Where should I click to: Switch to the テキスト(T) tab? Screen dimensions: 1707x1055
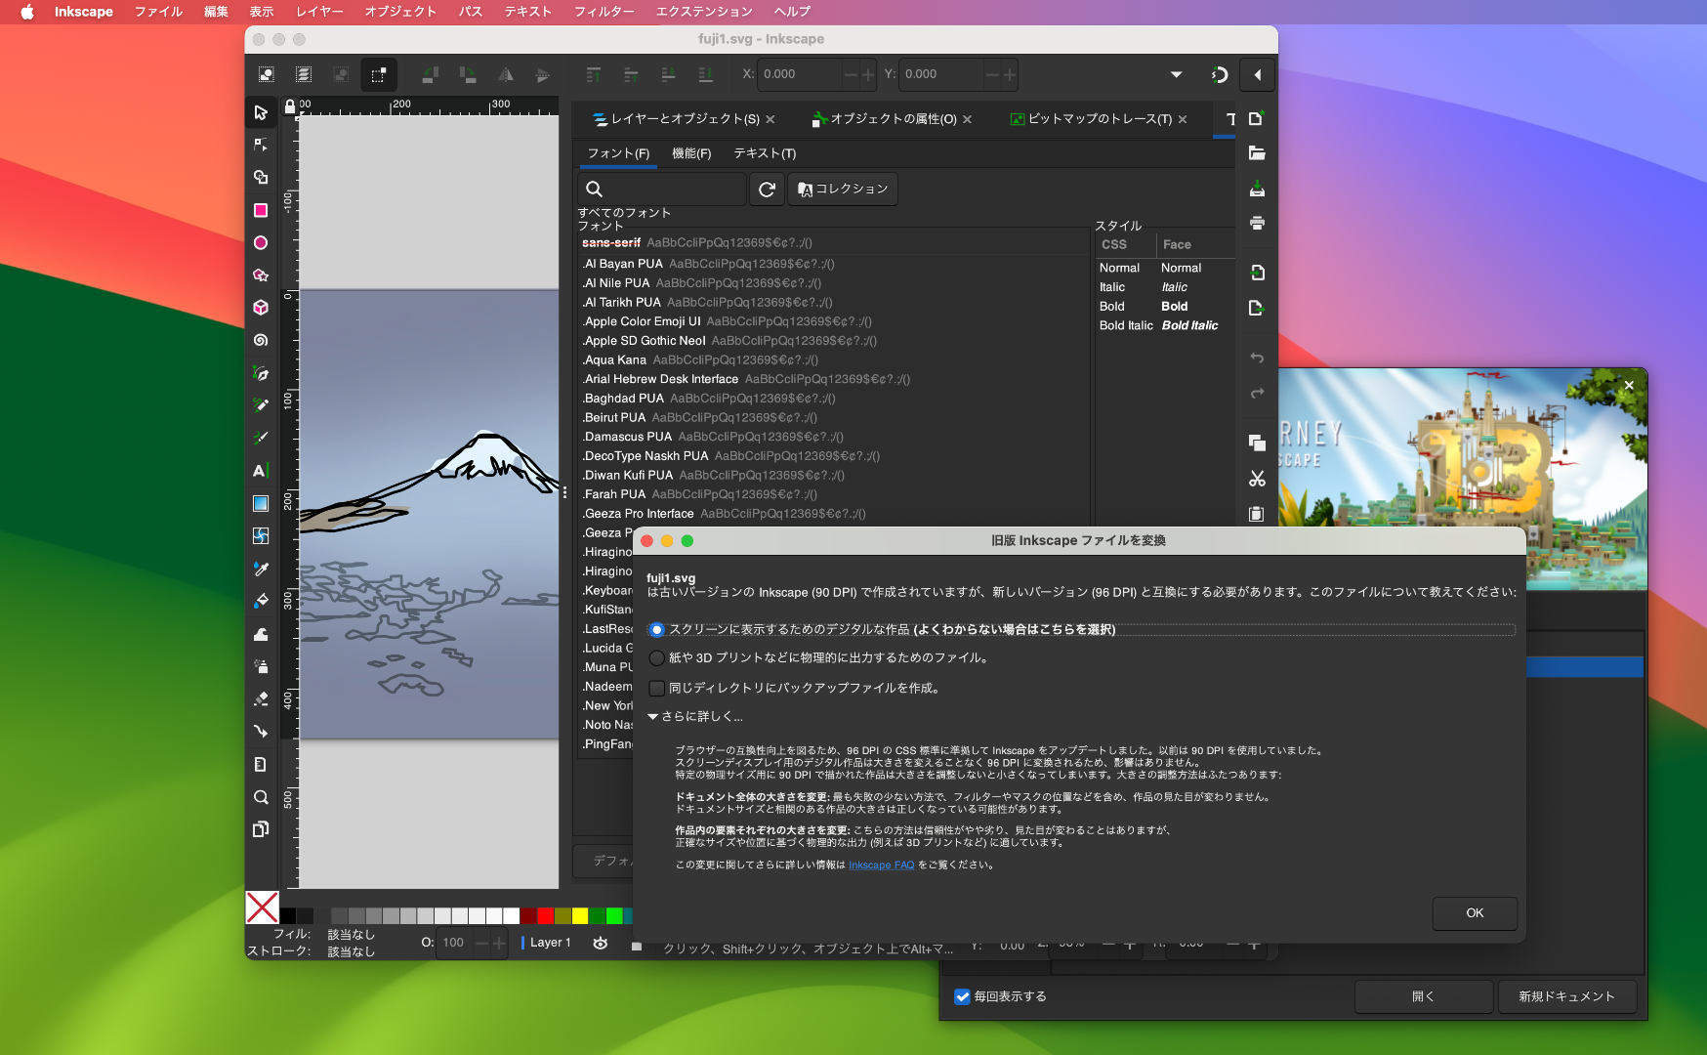765,153
